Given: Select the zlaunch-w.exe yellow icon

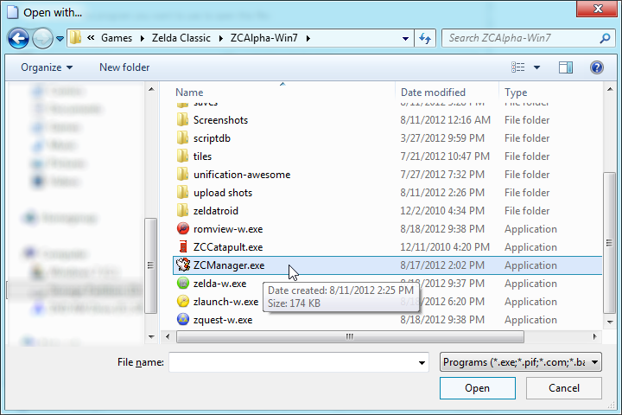Looking at the screenshot, I should 183,302.
